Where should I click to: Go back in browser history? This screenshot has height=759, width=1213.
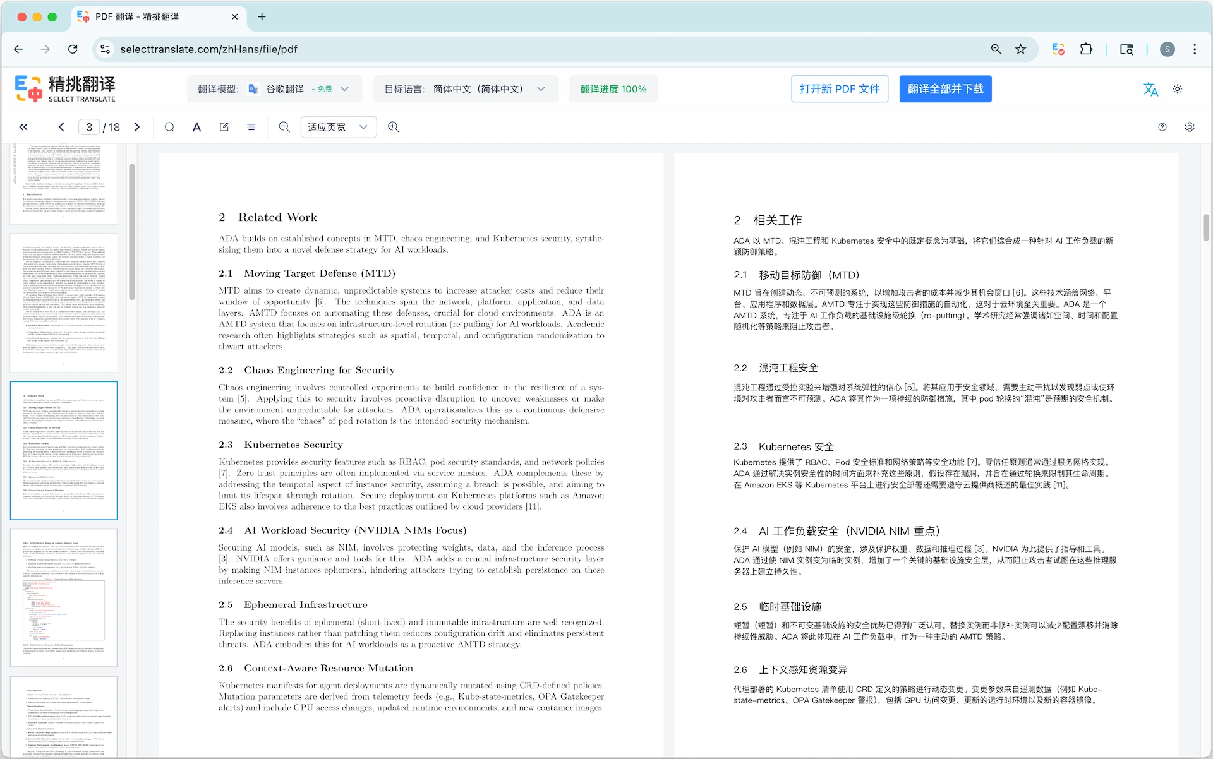[x=18, y=49]
